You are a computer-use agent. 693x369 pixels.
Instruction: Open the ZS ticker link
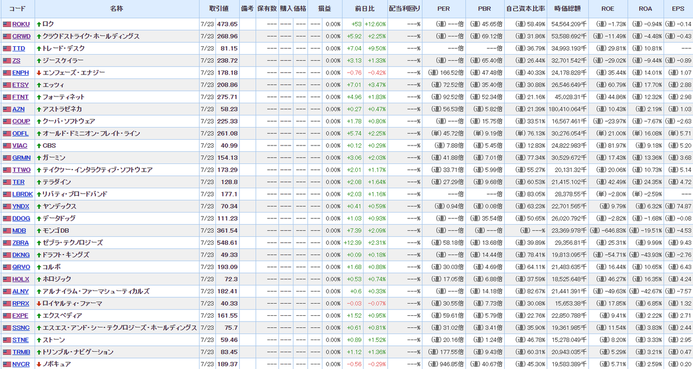pos(16,61)
